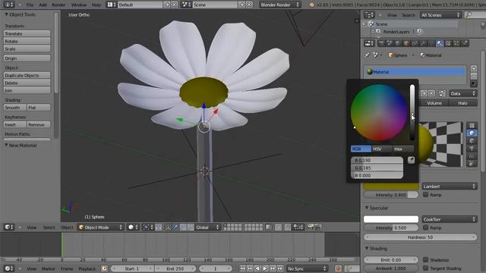Open the timeline Playback menu
The image size is (486, 273).
[87, 268]
